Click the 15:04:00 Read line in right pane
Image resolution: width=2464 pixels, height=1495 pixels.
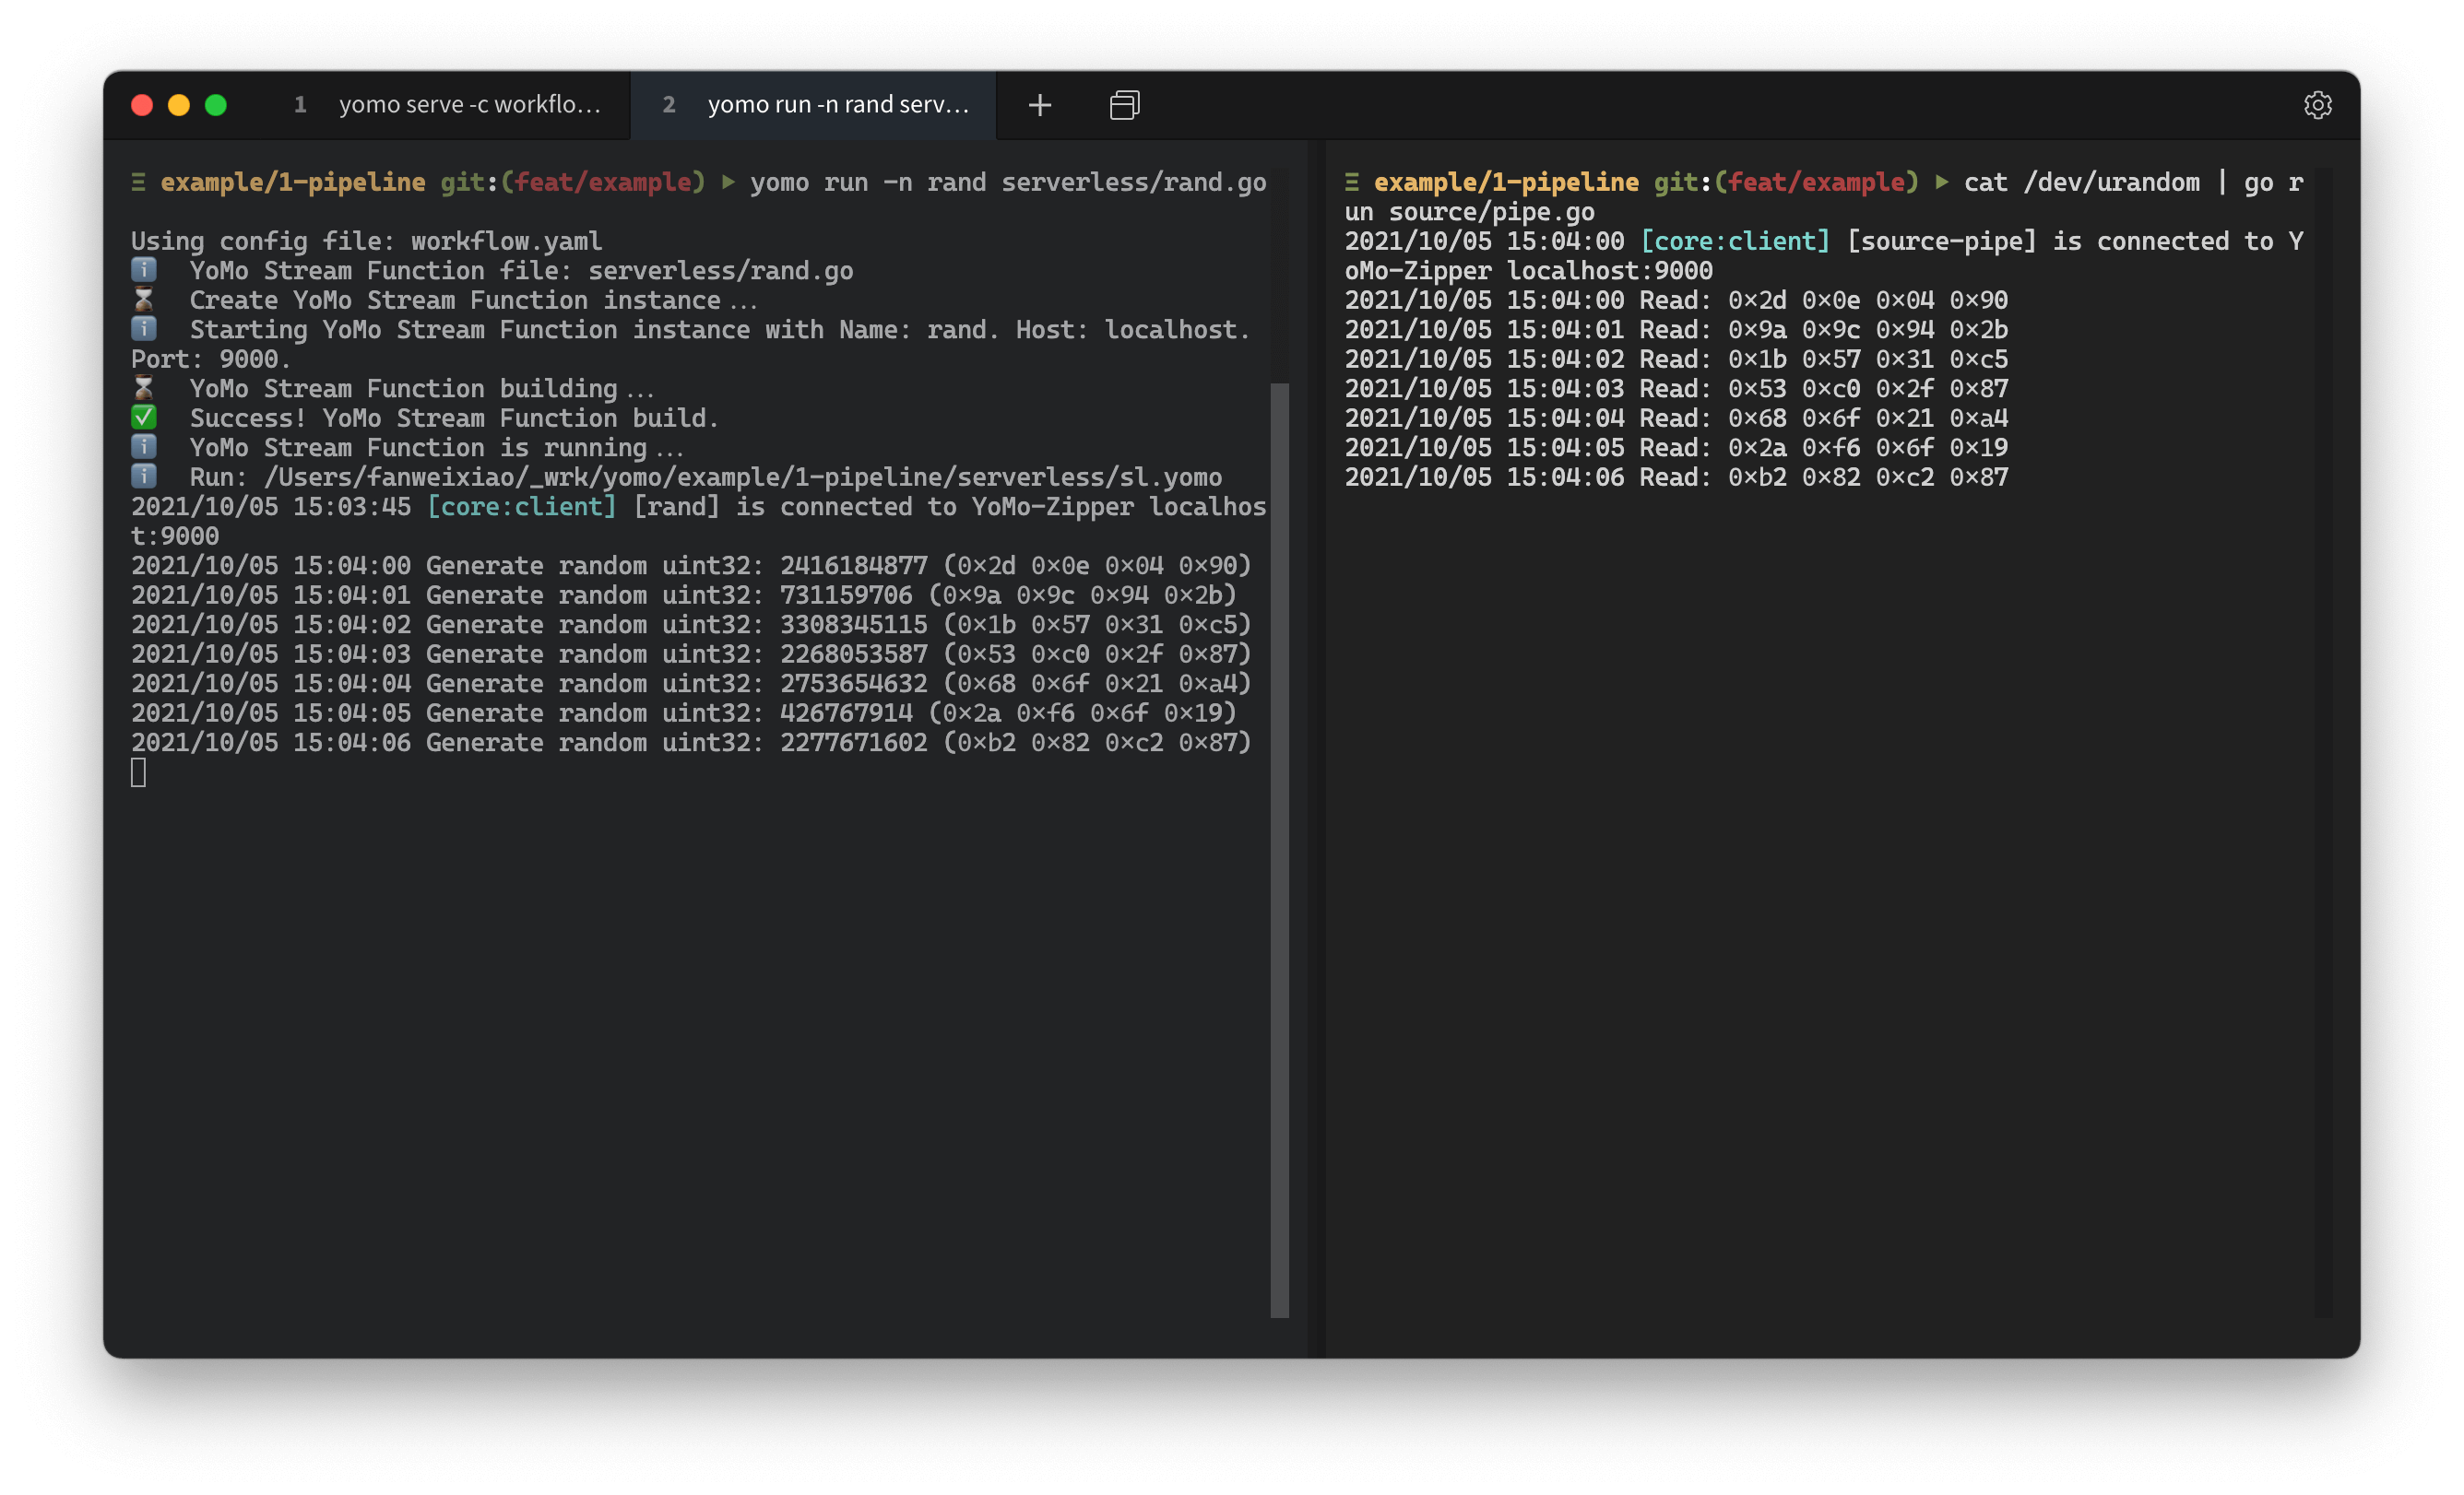[x=1676, y=300]
